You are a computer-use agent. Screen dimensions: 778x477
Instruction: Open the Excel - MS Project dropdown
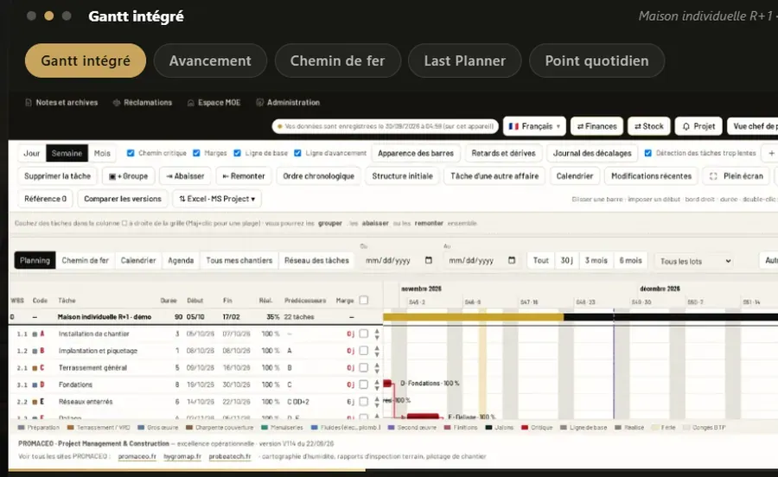pyautogui.click(x=217, y=199)
